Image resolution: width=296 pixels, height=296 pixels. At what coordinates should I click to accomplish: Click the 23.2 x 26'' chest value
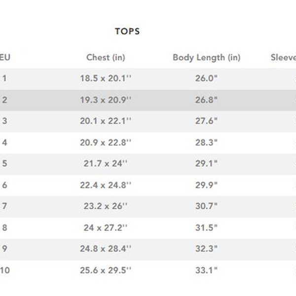106,207
